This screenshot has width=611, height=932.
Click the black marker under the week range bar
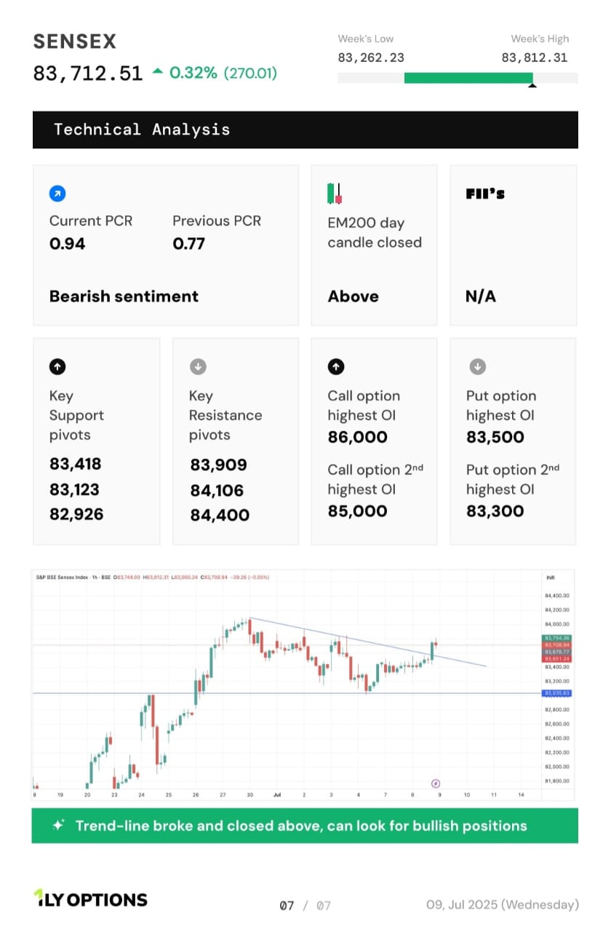pyautogui.click(x=532, y=85)
